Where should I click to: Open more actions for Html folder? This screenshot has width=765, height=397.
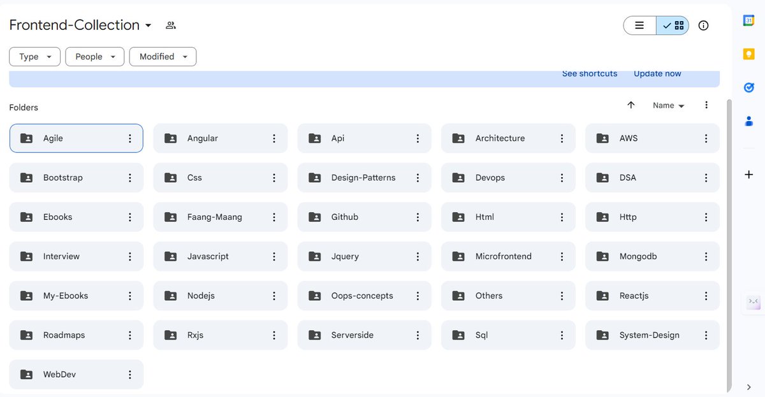562,217
